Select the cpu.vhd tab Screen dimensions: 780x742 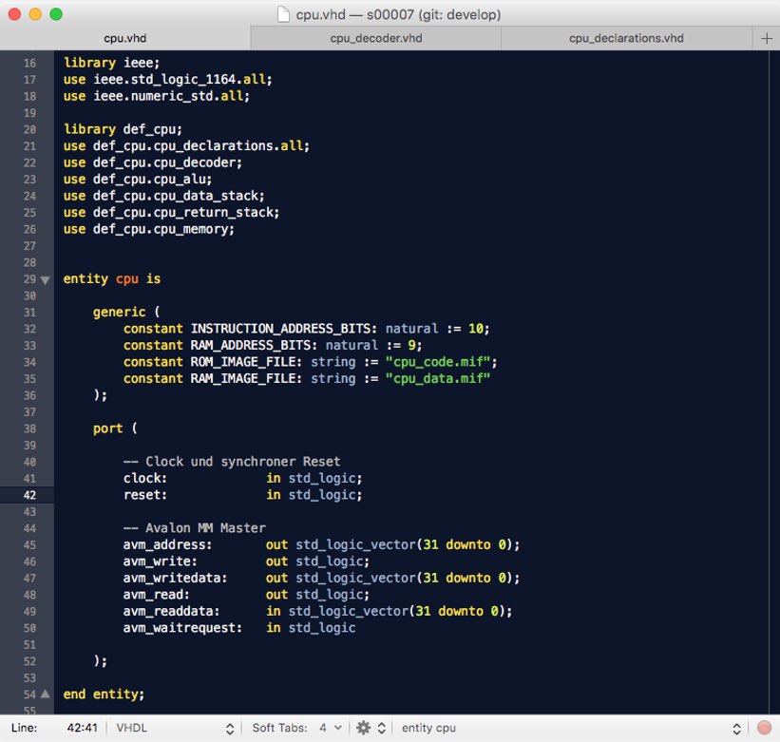click(x=124, y=38)
